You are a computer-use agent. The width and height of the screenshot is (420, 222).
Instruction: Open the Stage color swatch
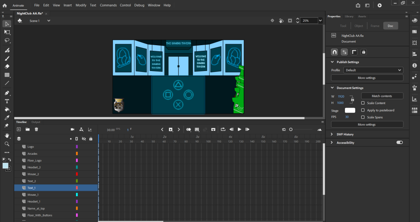pyautogui.click(x=350, y=110)
